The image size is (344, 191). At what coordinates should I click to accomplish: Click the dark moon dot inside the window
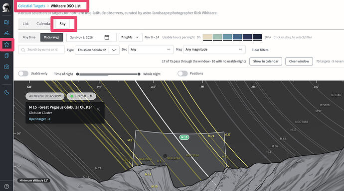click(x=165, y=156)
